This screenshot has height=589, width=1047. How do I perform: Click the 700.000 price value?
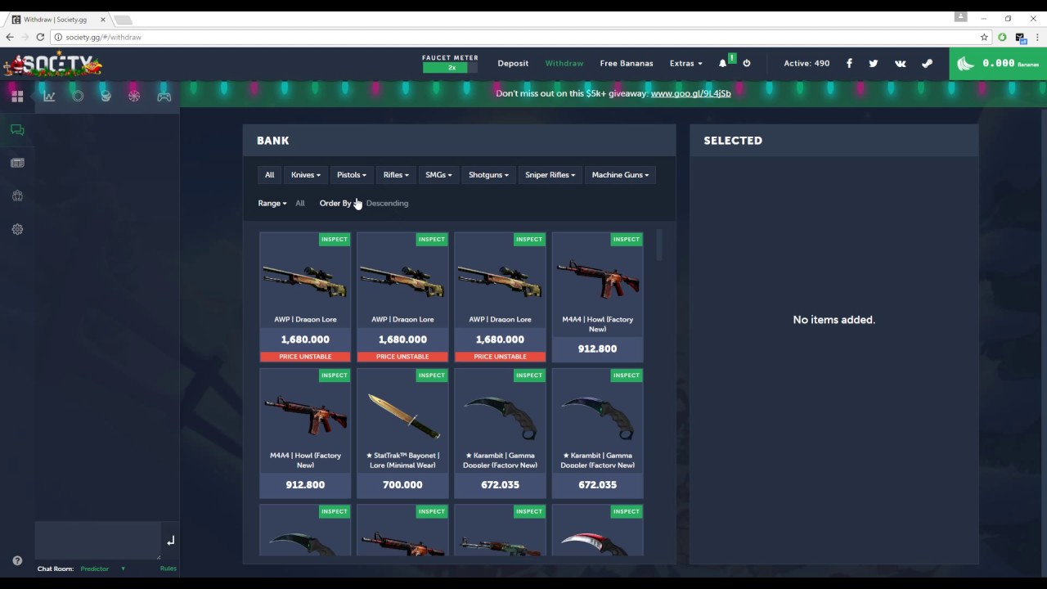(402, 485)
